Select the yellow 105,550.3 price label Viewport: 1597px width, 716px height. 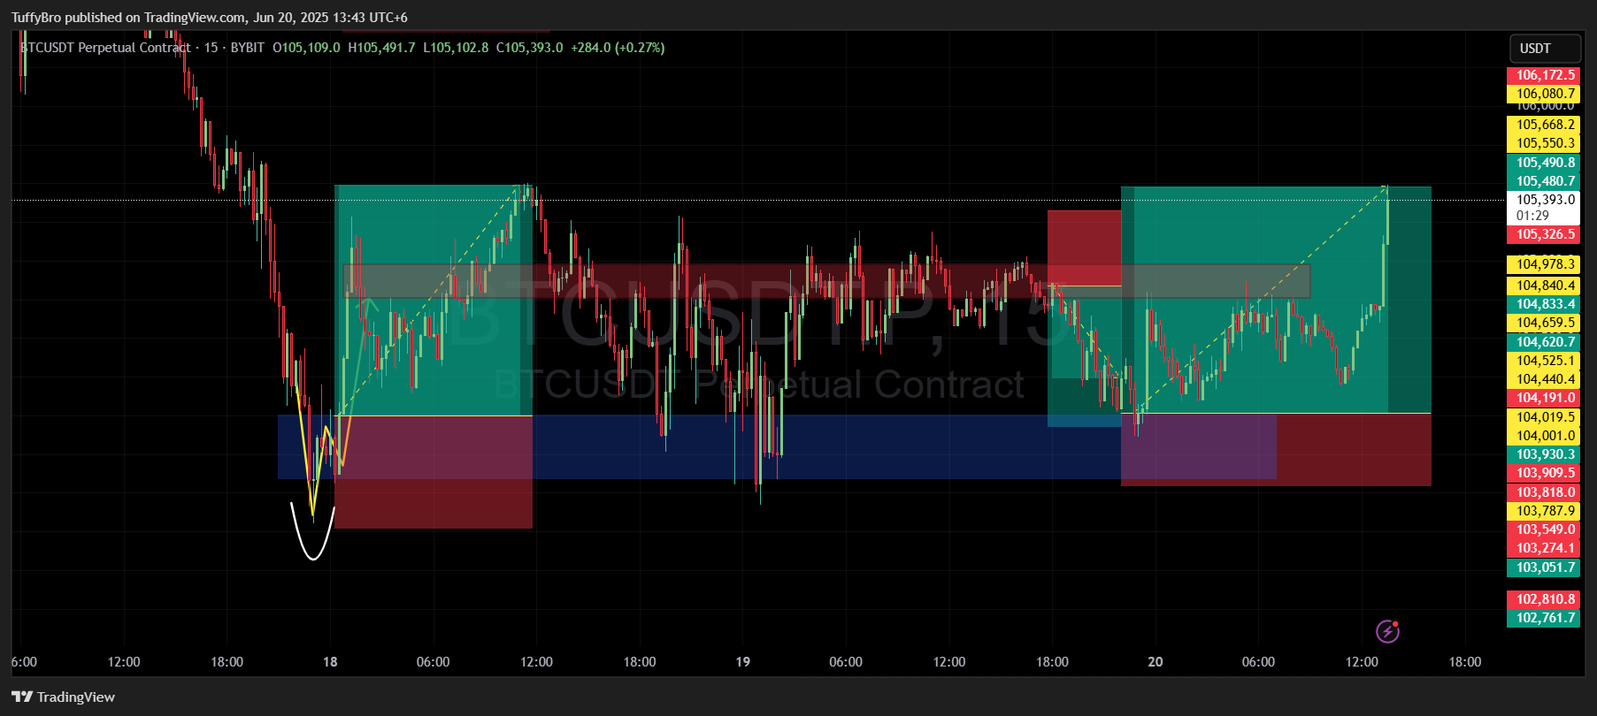tap(1543, 143)
